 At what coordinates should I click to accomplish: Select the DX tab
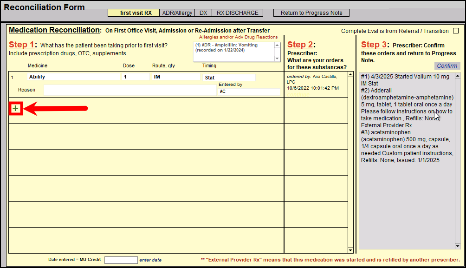pyautogui.click(x=203, y=13)
